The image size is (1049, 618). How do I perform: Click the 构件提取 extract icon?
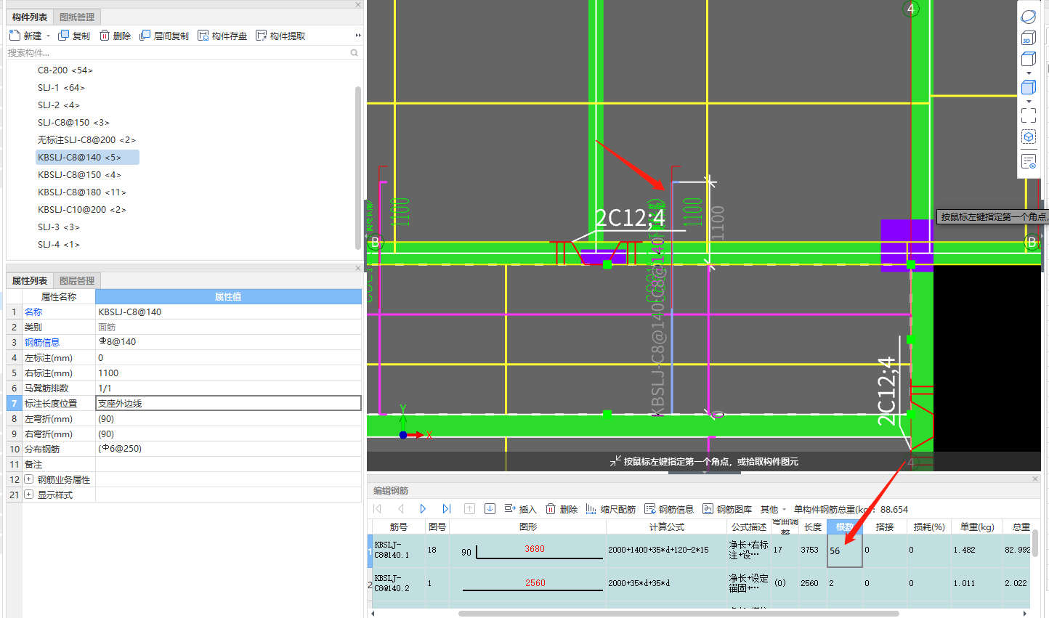pyautogui.click(x=262, y=36)
